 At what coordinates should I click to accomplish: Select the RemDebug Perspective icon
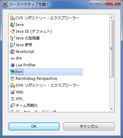tap(13, 79)
